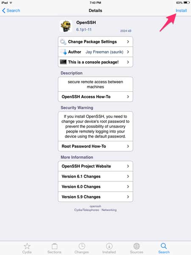Open Root Password How-To row
The height and width of the screenshot is (255, 191).
95,146
